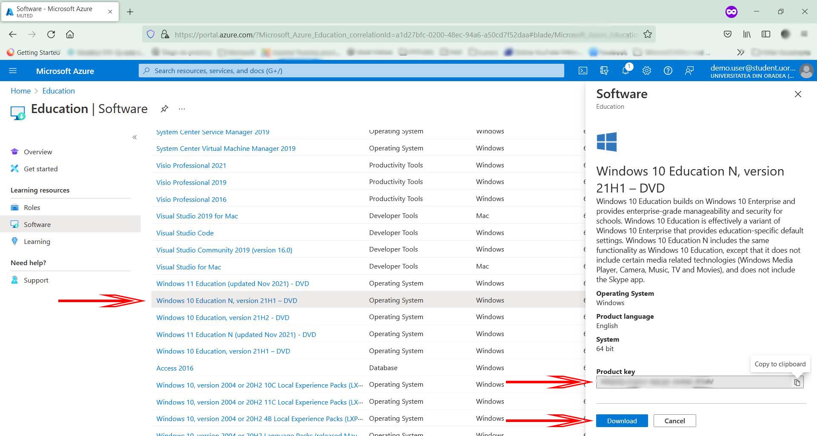The height and width of the screenshot is (436, 817).
Task: Open the Pocket save icon
Action: [728, 34]
